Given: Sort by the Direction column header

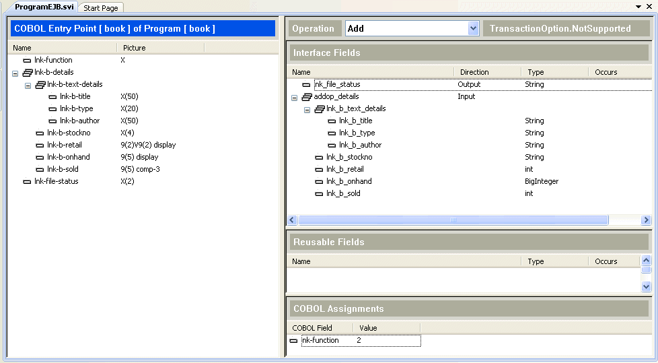Looking at the screenshot, I should click(474, 72).
